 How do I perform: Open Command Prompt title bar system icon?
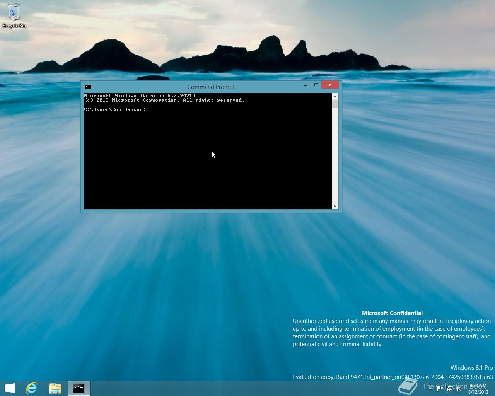pos(88,87)
